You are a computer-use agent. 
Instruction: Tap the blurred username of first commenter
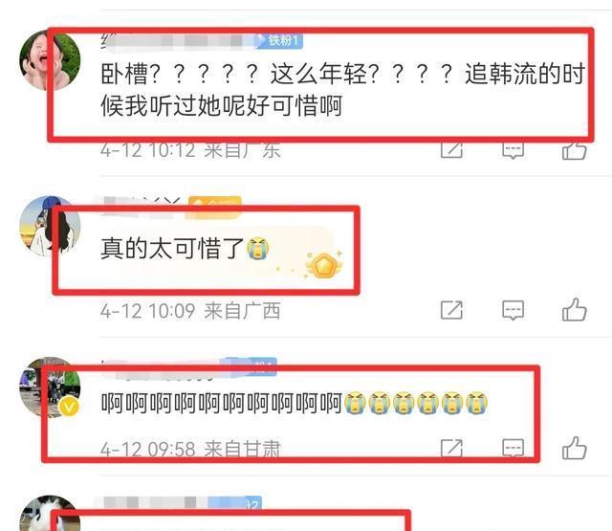tap(178, 41)
